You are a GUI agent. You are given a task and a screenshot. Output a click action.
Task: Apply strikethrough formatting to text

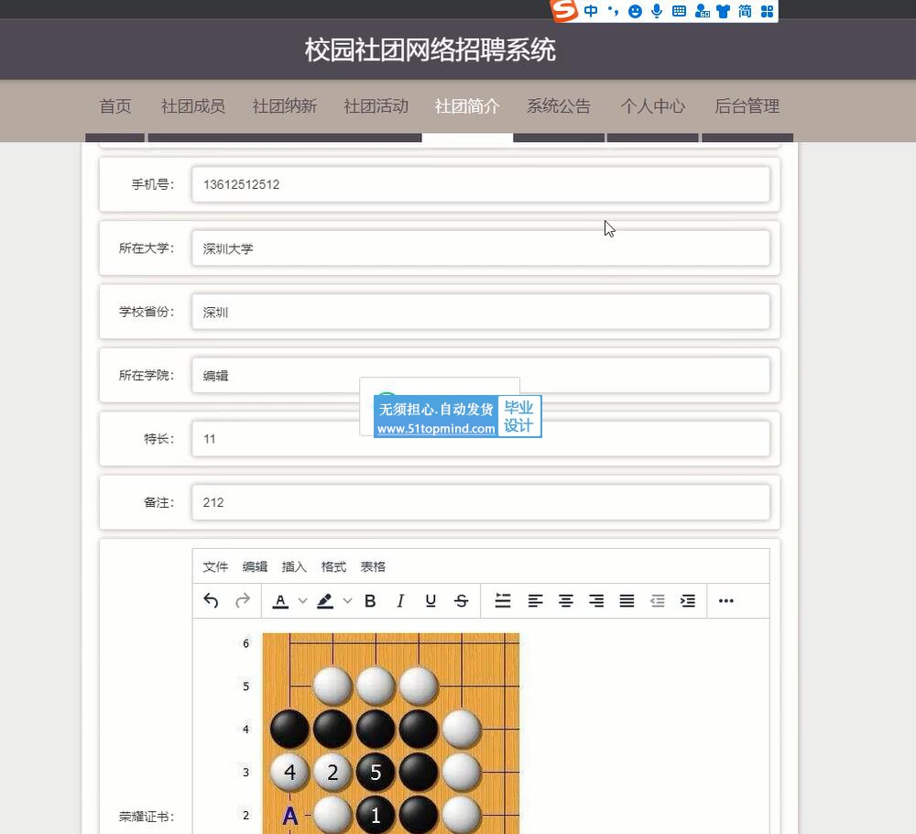[461, 601]
